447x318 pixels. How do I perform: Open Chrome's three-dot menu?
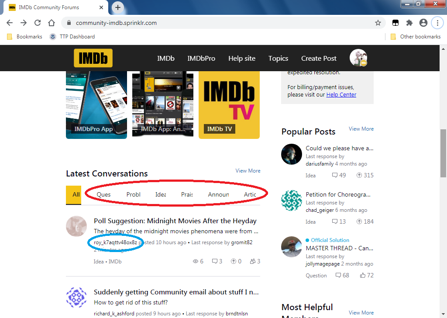[x=437, y=23]
